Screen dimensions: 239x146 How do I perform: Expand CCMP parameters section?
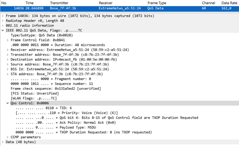[x=8, y=137]
